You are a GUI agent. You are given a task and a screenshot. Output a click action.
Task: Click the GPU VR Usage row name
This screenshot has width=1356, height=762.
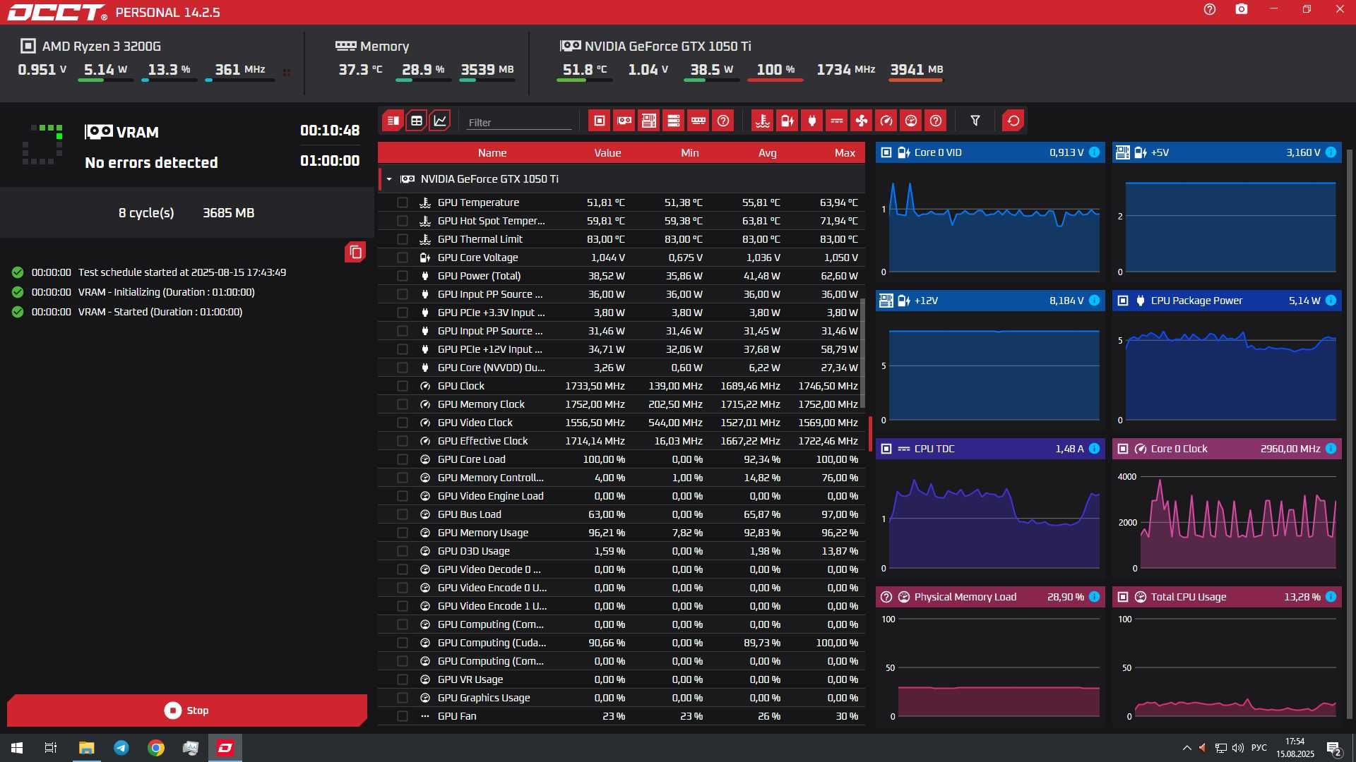(x=470, y=679)
